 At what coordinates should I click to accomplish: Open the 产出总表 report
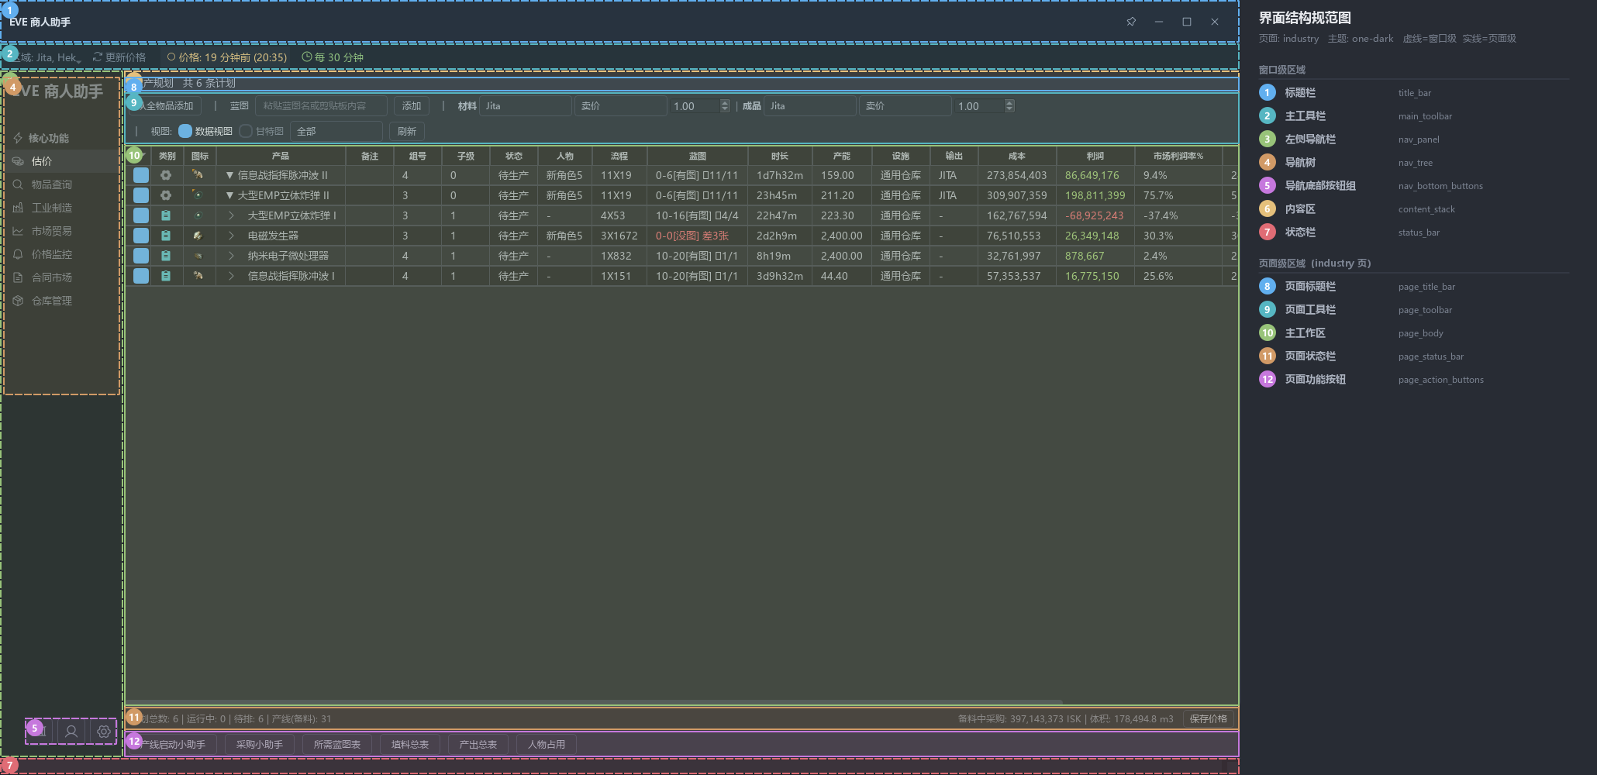pyautogui.click(x=478, y=745)
